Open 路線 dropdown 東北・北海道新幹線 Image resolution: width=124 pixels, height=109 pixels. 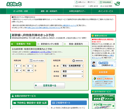click(x=72, y=66)
